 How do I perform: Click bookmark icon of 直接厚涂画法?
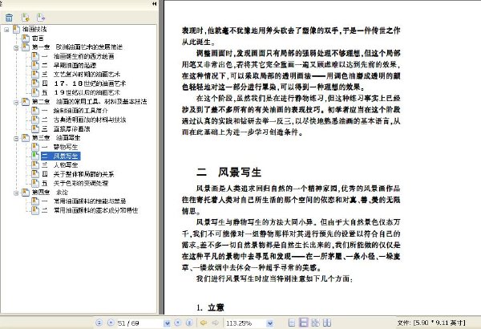tap(35, 128)
